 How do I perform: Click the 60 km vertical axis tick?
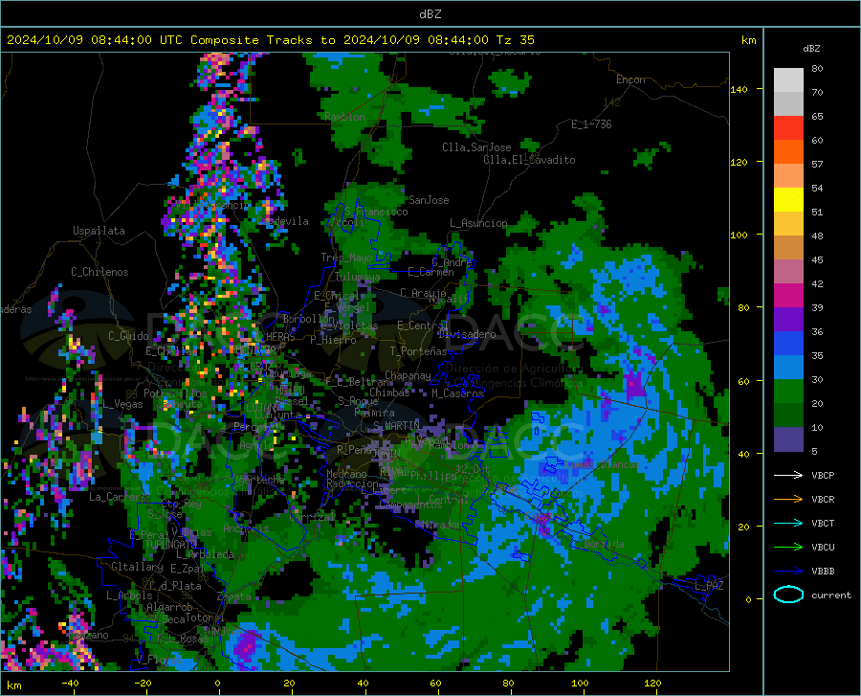pyautogui.click(x=742, y=381)
